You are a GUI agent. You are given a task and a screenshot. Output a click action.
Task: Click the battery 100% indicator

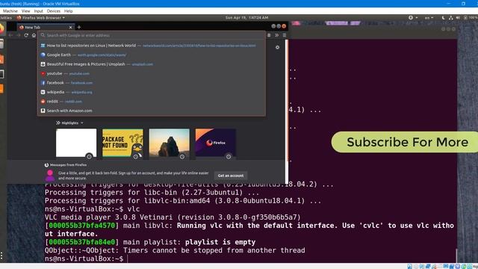[471, 18]
